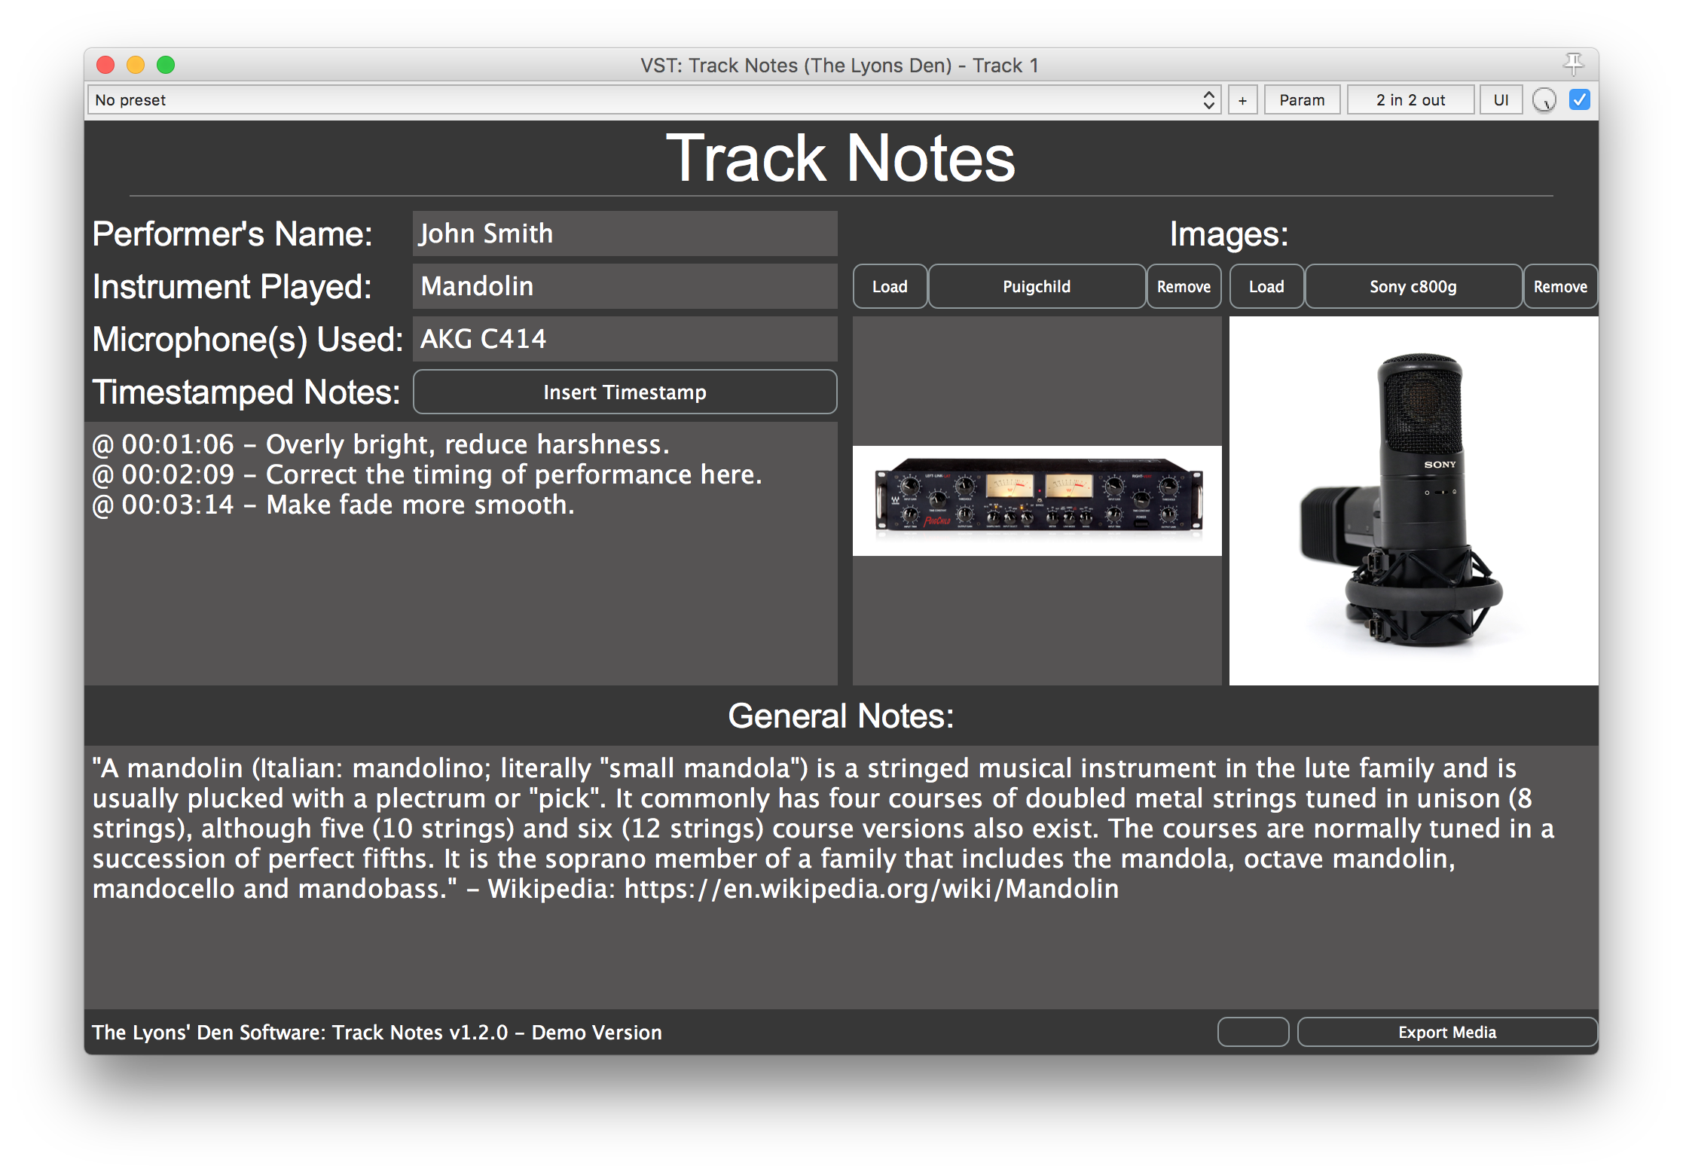
Task: Adjust the wet/dry mix knob
Action: (1544, 100)
